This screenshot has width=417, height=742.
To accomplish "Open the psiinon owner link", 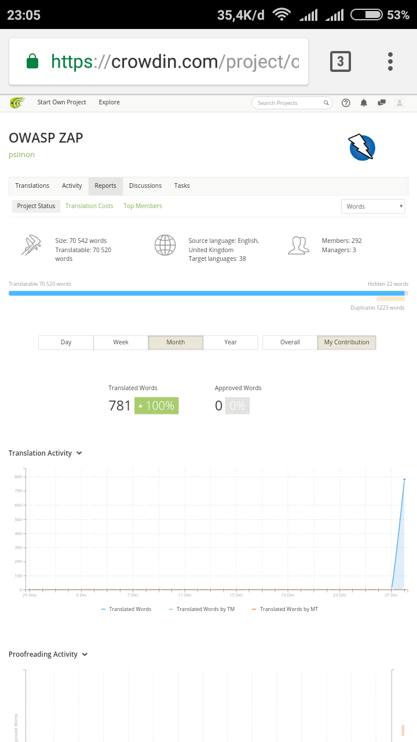I will [x=21, y=154].
